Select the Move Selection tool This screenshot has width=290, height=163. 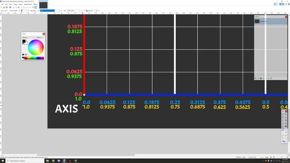(286, 117)
